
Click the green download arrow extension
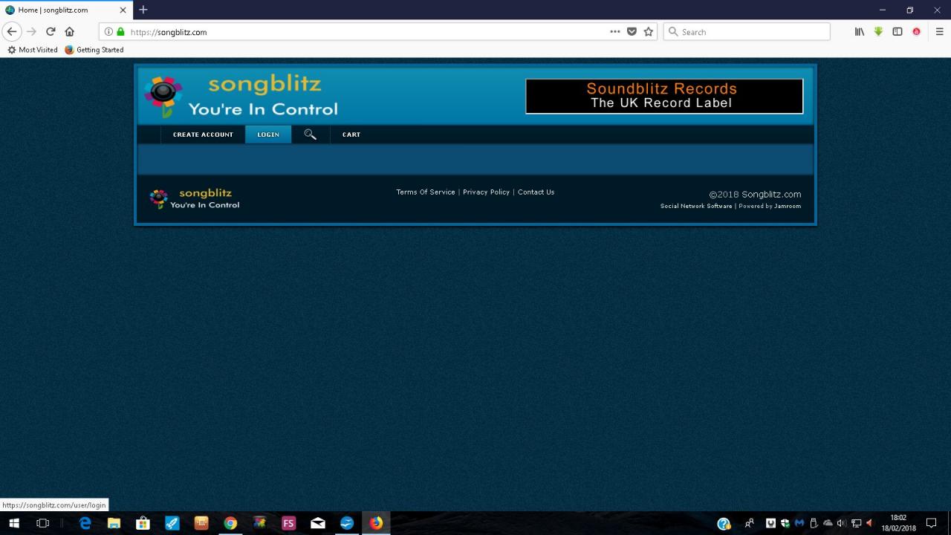coord(878,32)
